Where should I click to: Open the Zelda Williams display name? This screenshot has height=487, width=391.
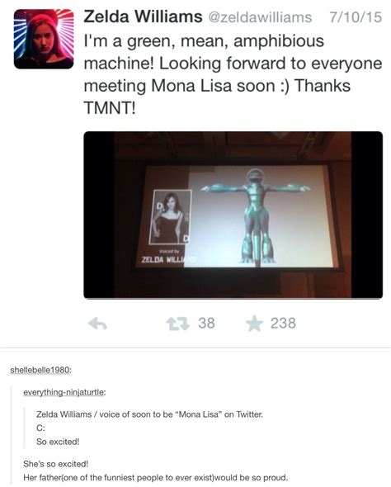point(143,17)
